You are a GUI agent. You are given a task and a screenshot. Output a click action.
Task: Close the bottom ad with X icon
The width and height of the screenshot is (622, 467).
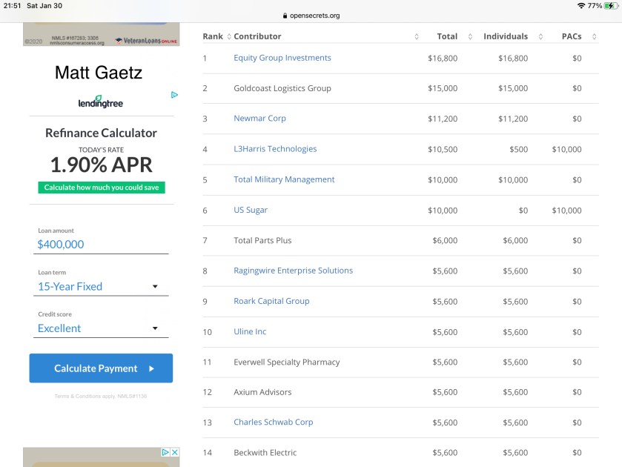(x=175, y=452)
